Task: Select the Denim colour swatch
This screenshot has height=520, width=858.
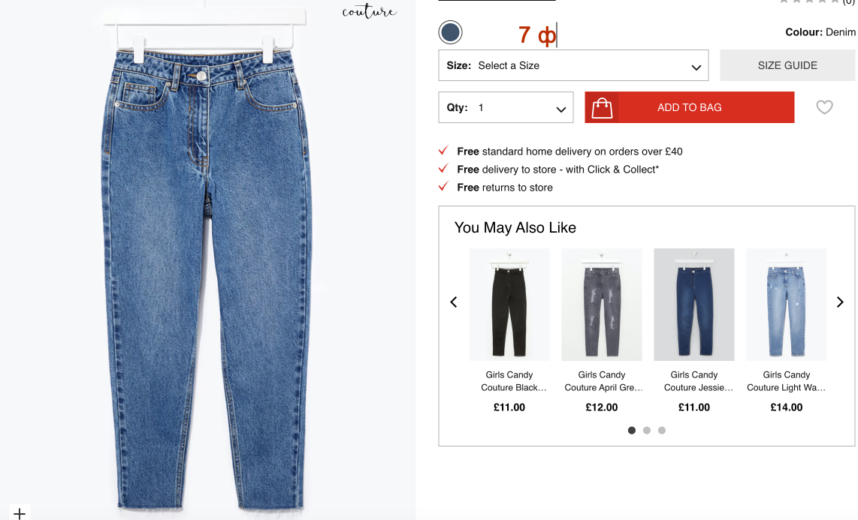Action: tap(450, 32)
